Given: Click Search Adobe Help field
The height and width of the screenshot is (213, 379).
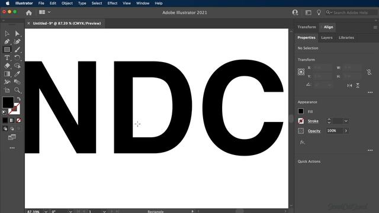Looking at the screenshot, I should click(352, 12).
